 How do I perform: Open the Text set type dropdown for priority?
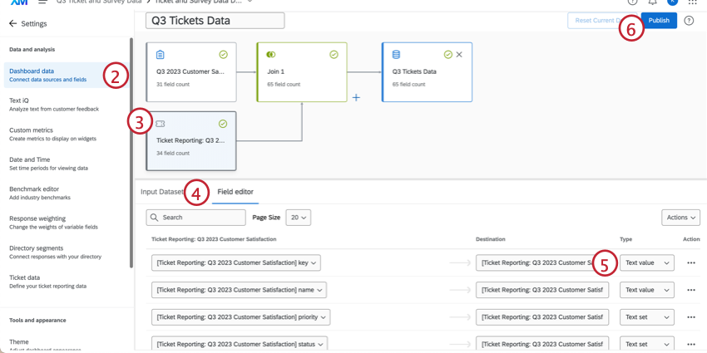click(647, 317)
